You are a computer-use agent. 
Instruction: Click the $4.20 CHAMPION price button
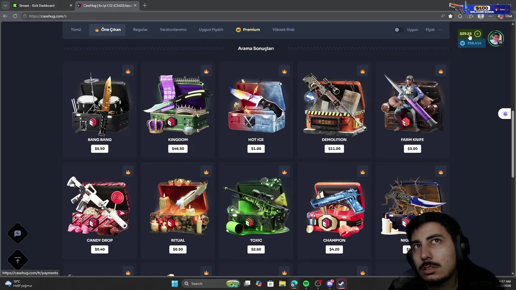tap(334, 249)
